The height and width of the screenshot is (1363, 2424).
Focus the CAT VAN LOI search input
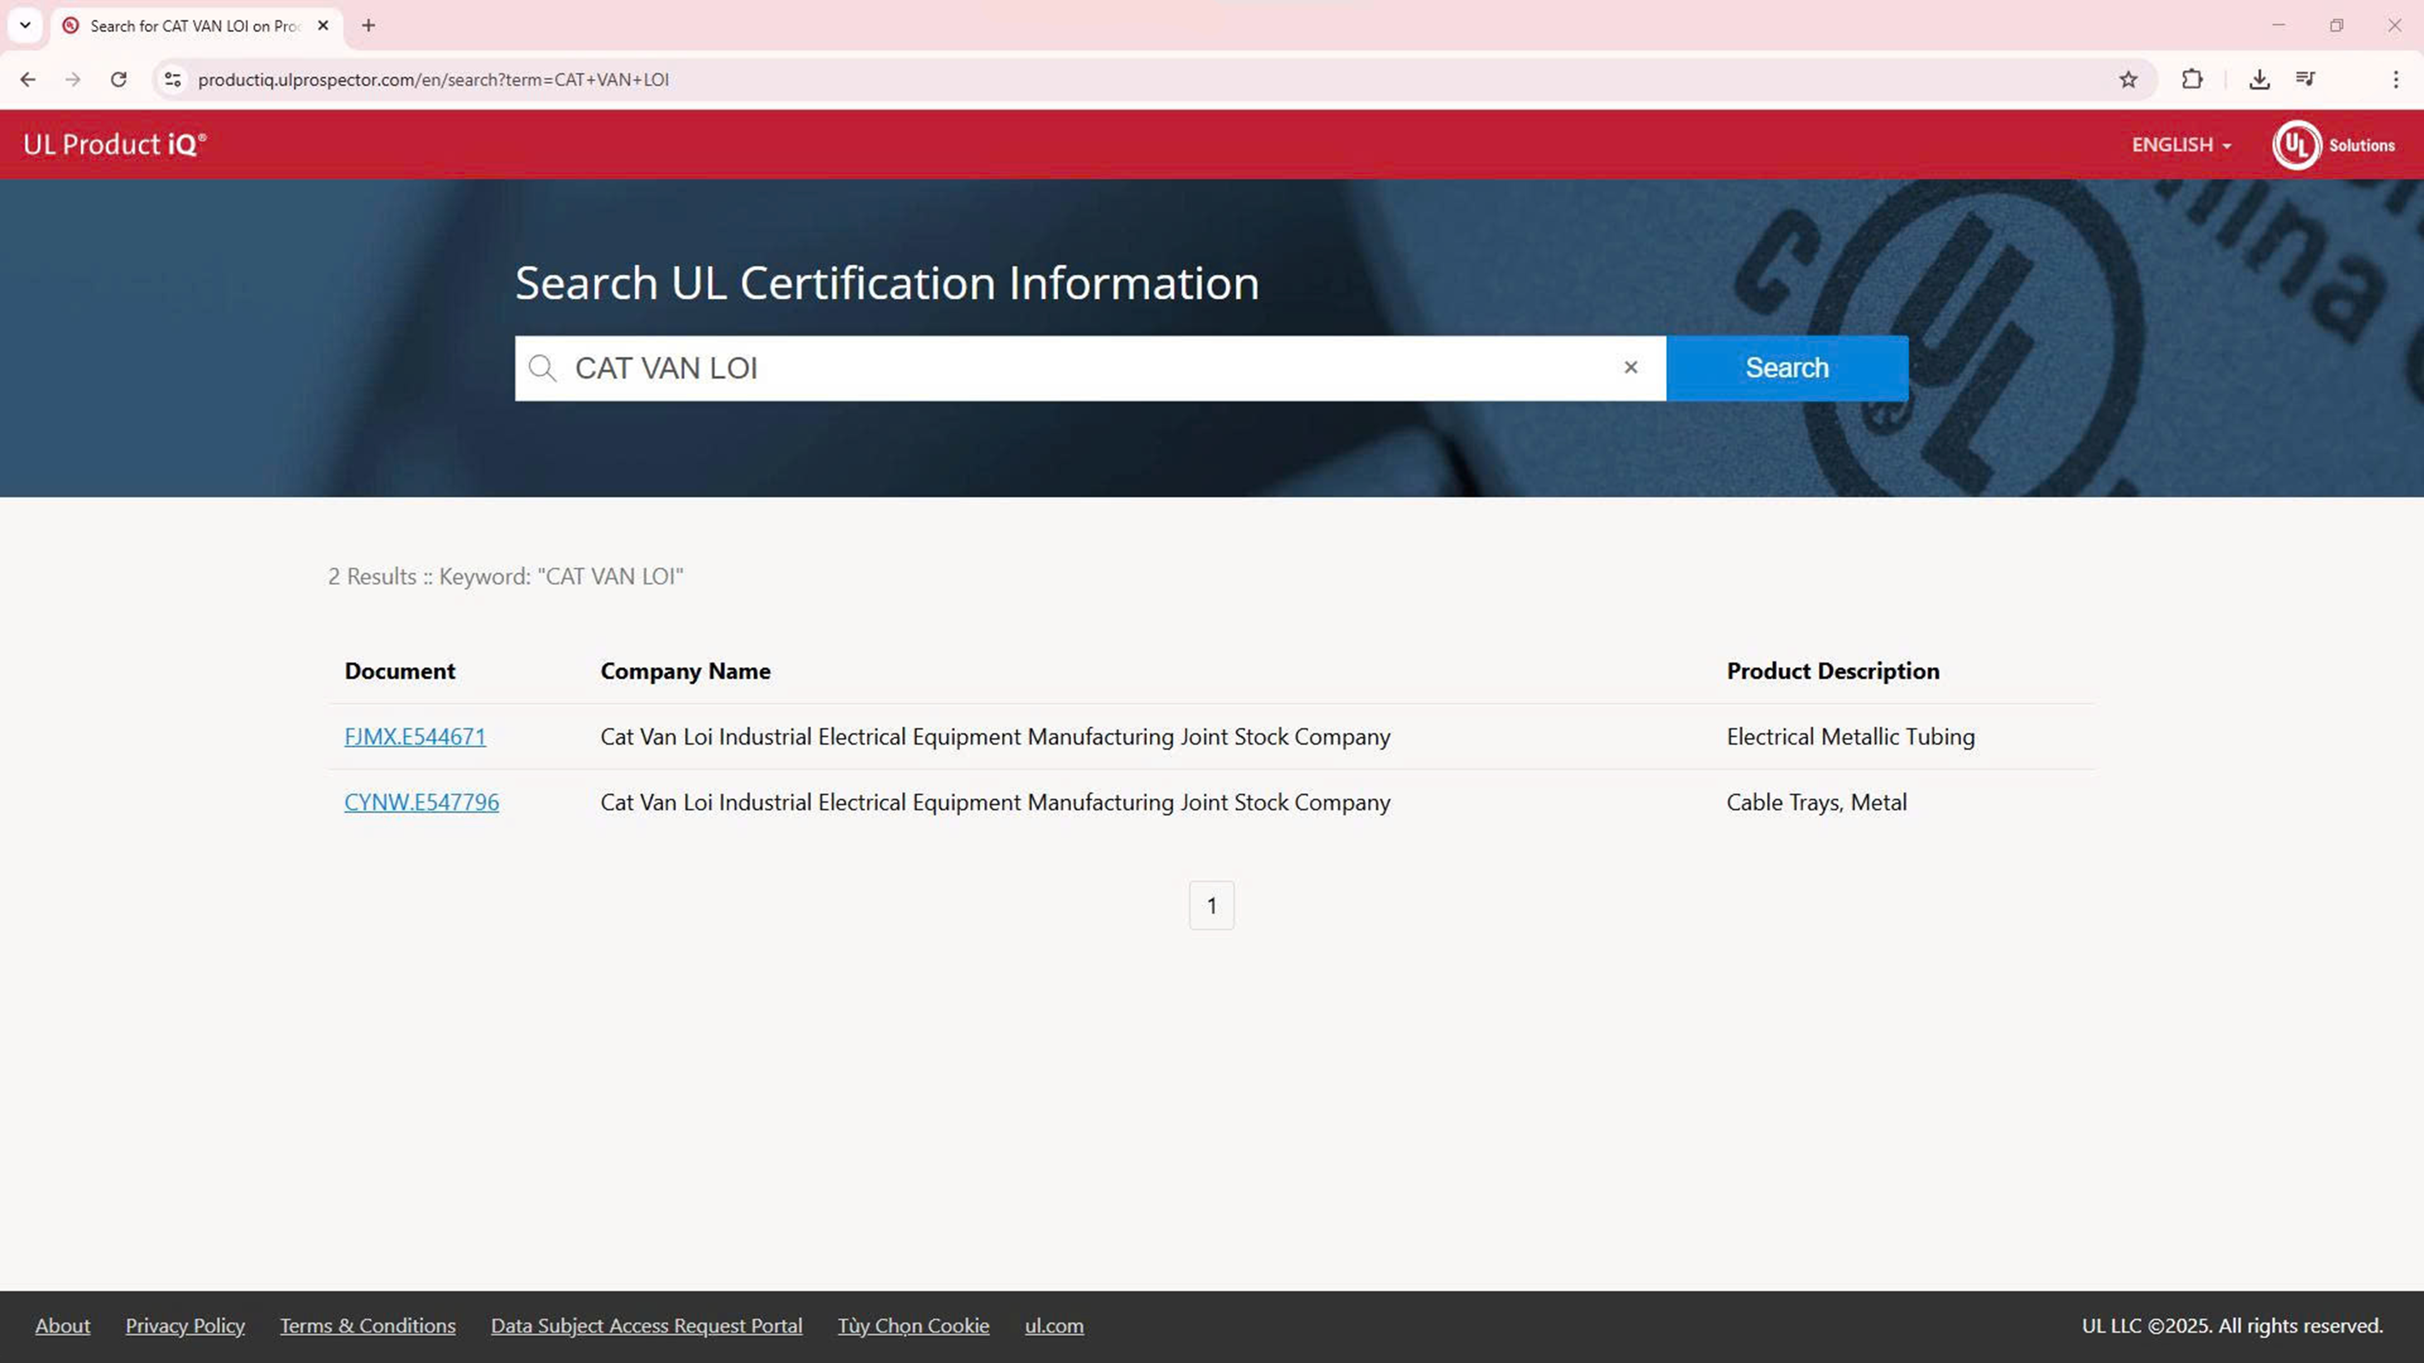[1090, 368]
